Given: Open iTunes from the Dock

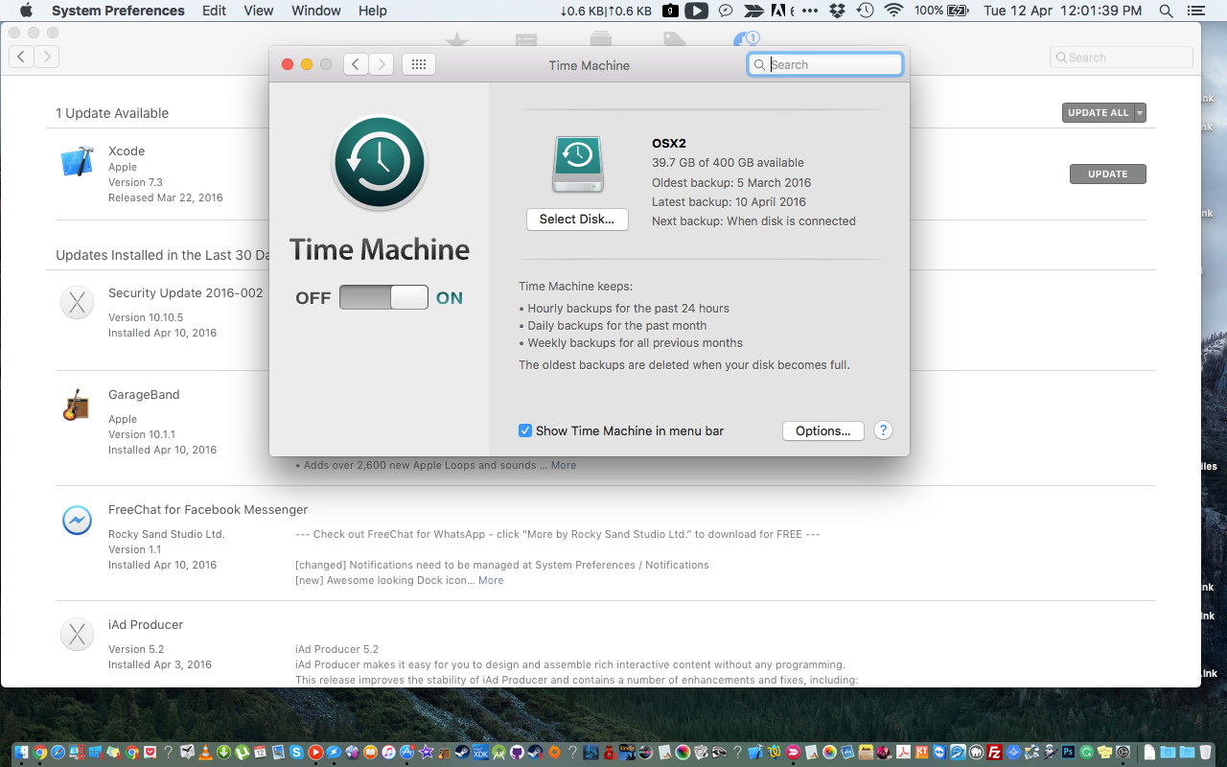Looking at the screenshot, I should tap(388, 753).
